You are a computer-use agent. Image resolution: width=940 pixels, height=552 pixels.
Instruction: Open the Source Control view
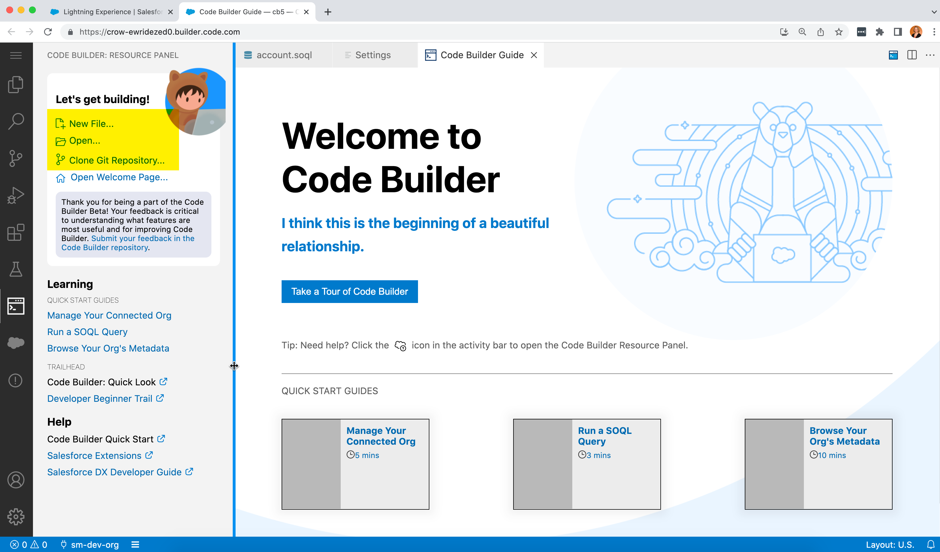click(16, 158)
